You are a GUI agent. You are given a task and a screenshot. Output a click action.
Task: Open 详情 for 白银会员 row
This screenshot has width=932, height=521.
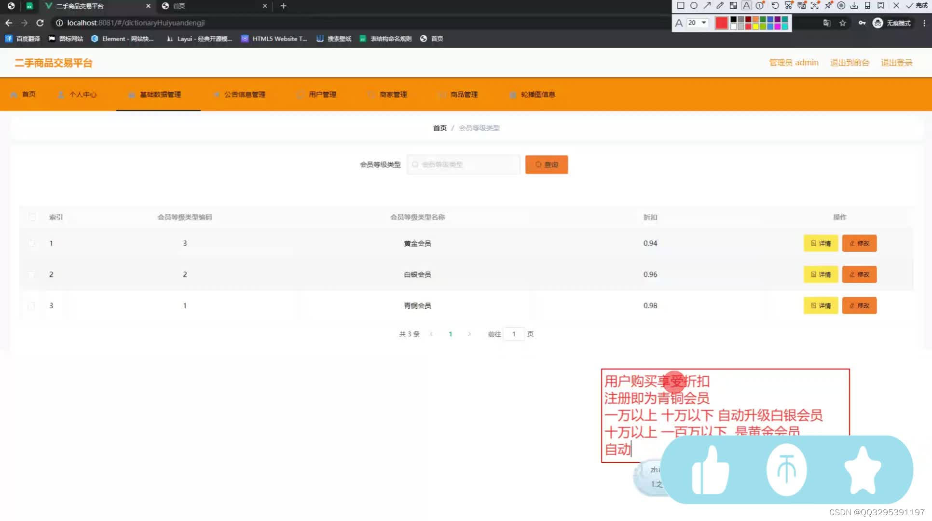pos(821,274)
